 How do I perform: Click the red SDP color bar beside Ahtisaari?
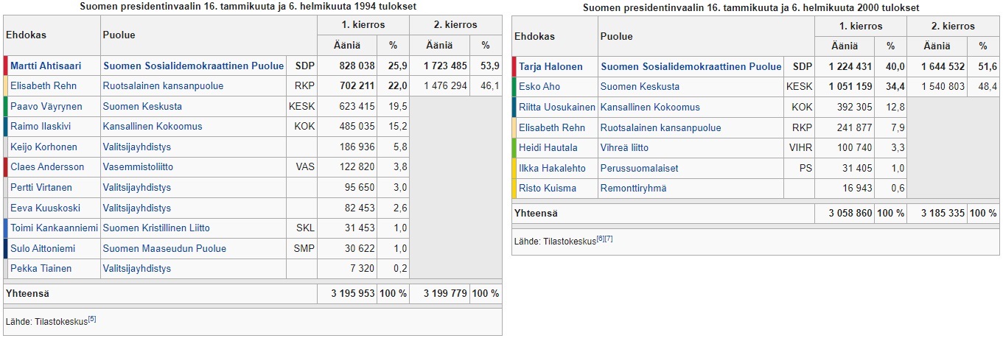(6, 66)
